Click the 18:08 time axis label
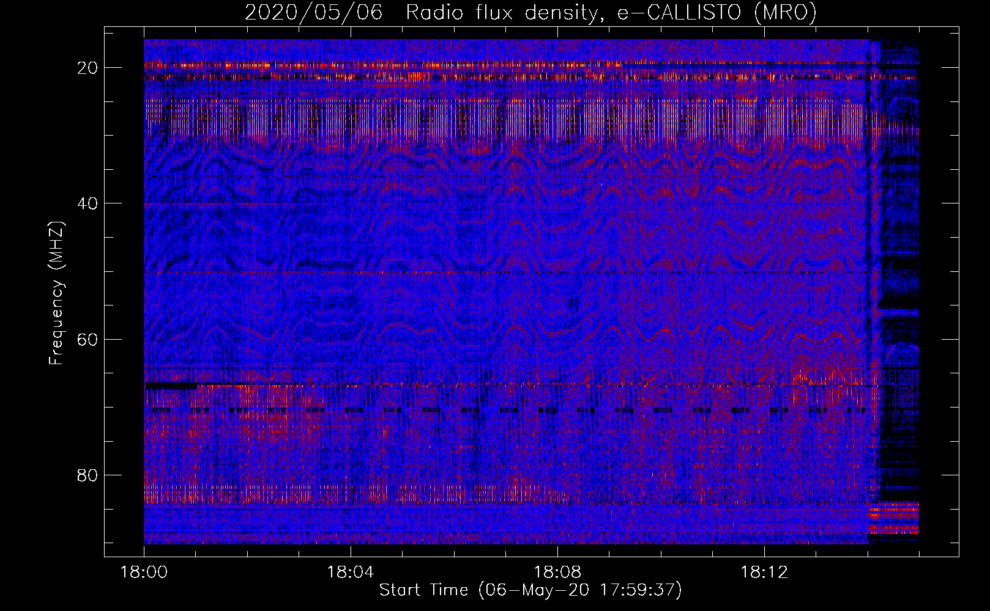 coord(557,573)
